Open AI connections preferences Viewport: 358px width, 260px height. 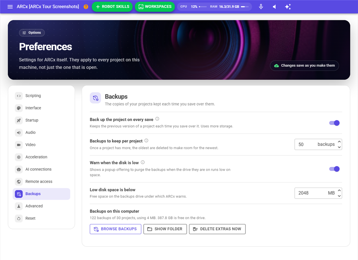pyautogui.click(x=41, y=169)
